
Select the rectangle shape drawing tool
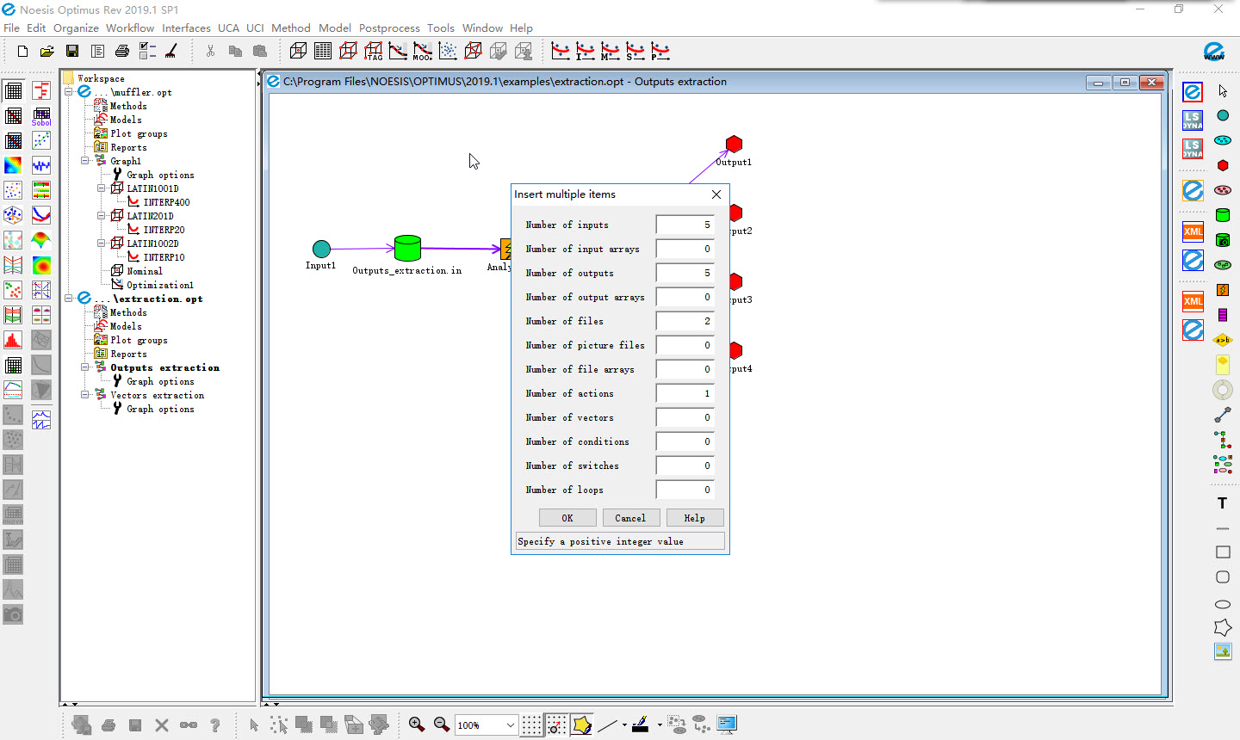pyautogui.click(x=1223, y=552)
